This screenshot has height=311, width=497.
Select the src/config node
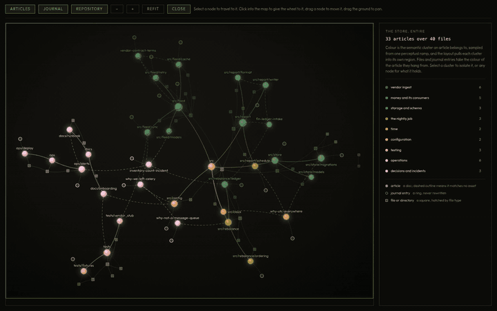(175, 203)
